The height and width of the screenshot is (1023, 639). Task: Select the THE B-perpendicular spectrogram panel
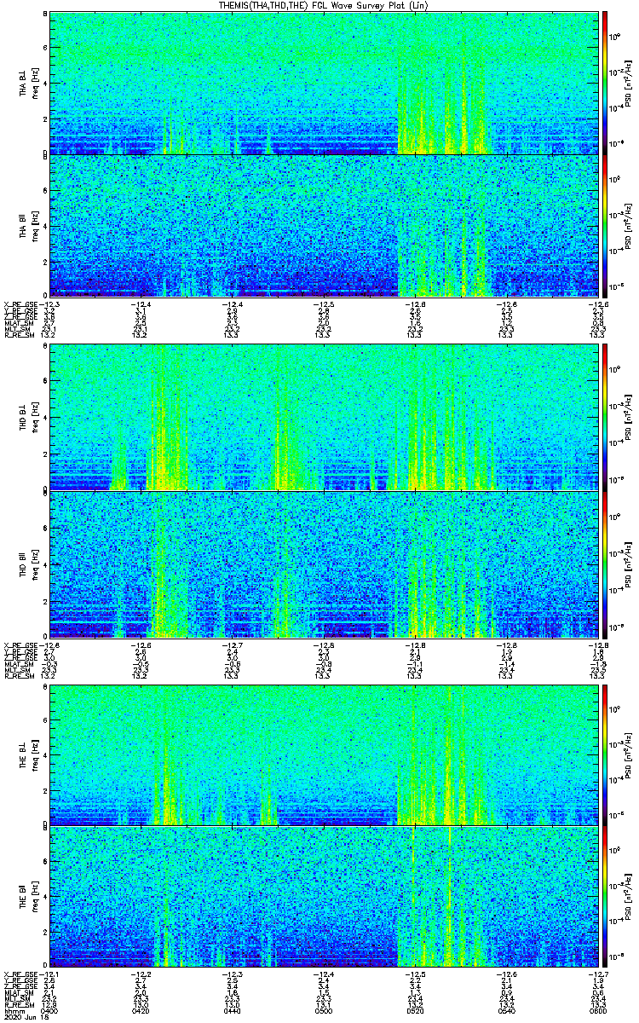(x=322, y=755)
